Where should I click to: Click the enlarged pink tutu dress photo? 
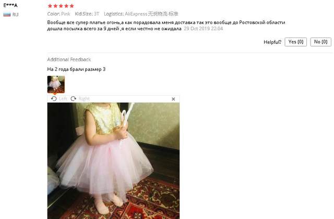pos(113,161)
